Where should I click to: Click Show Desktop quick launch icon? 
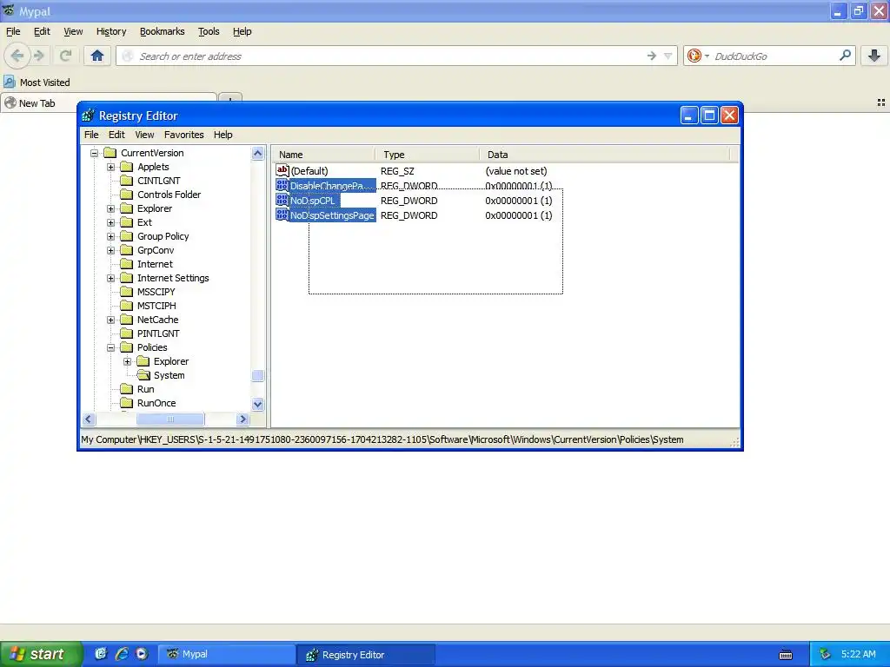click(x=101, y=654)
